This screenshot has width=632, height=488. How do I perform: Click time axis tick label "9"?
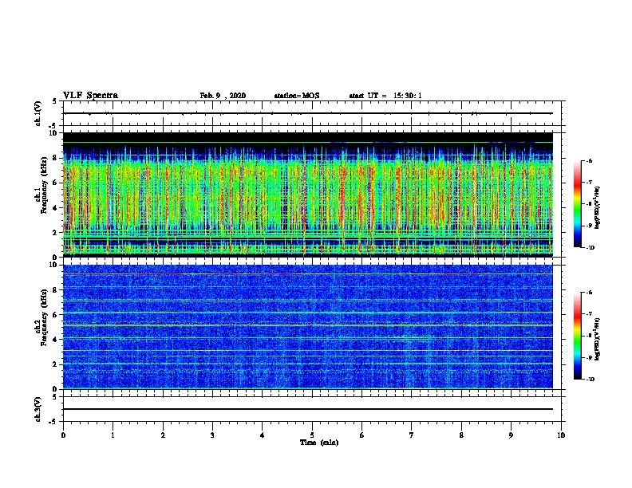pos(511,435)
